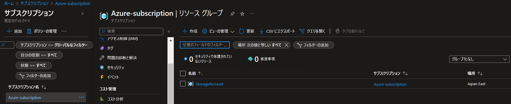Click CSV にエクスポート

point(277,31)
